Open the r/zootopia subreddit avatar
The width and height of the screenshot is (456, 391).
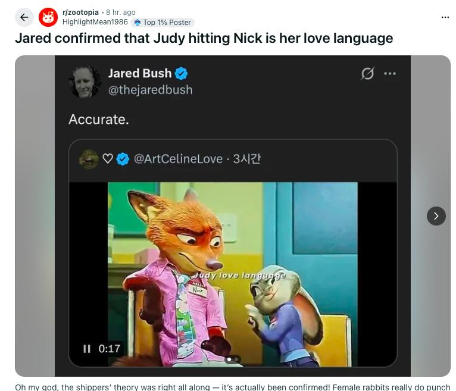(48, 17)
